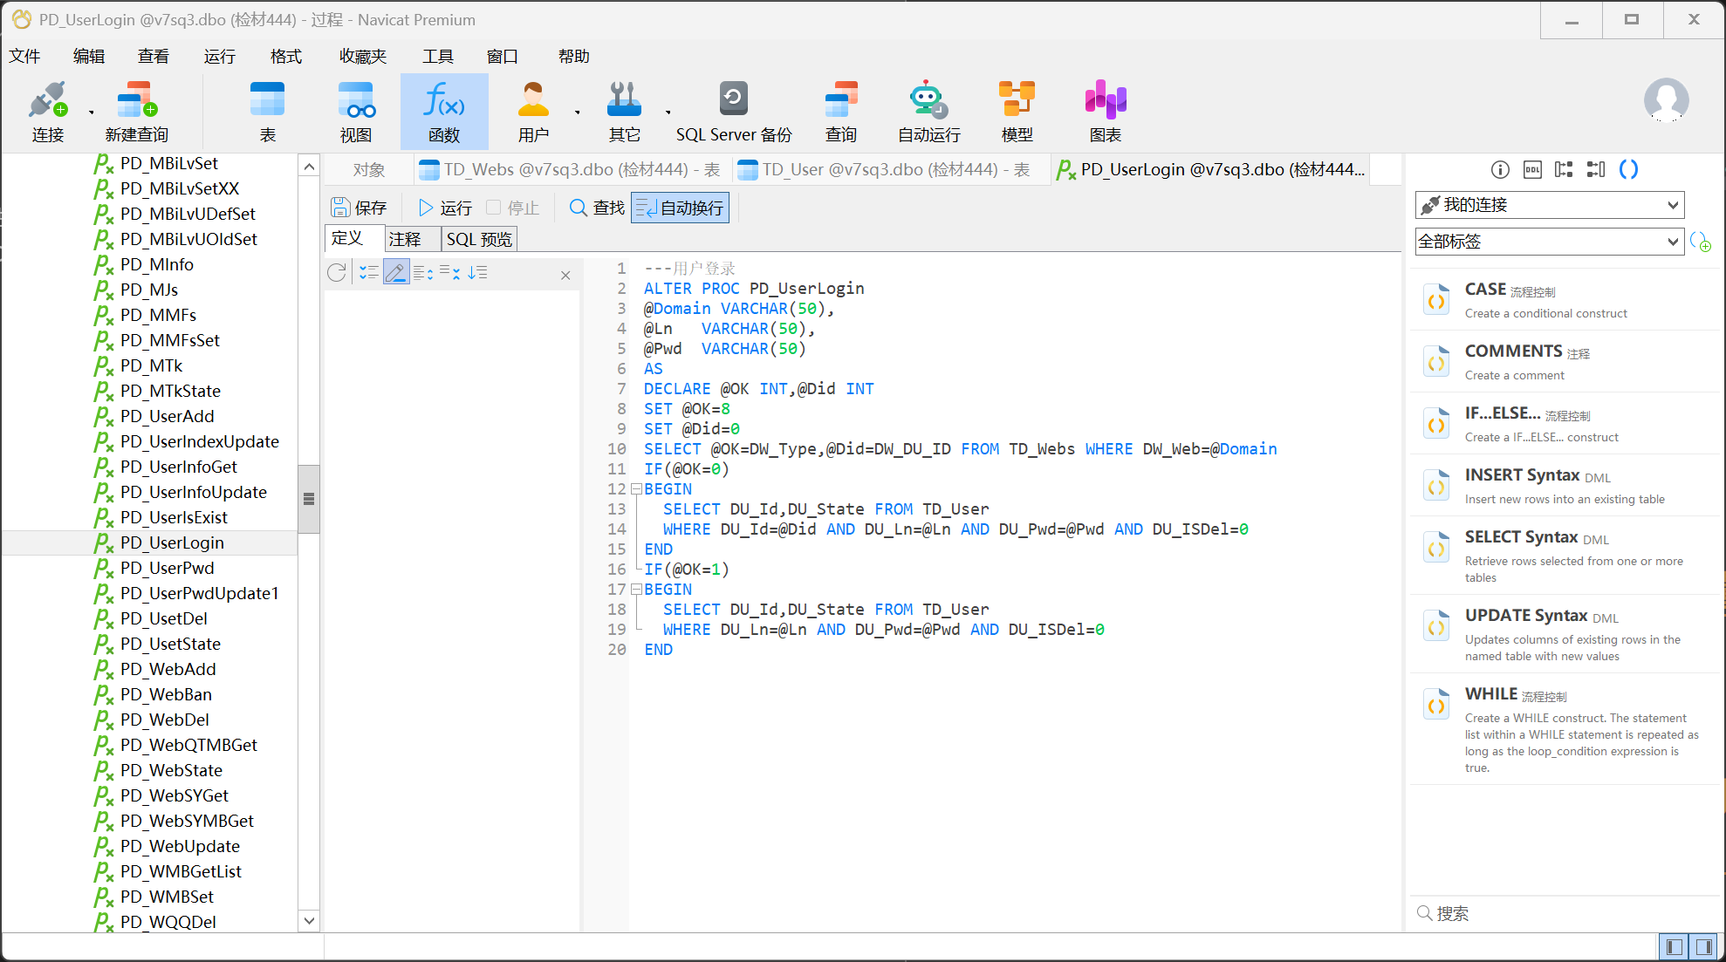Toggle the 自动换行 word wrap button
1726x962 pixels.
point(680,208)
